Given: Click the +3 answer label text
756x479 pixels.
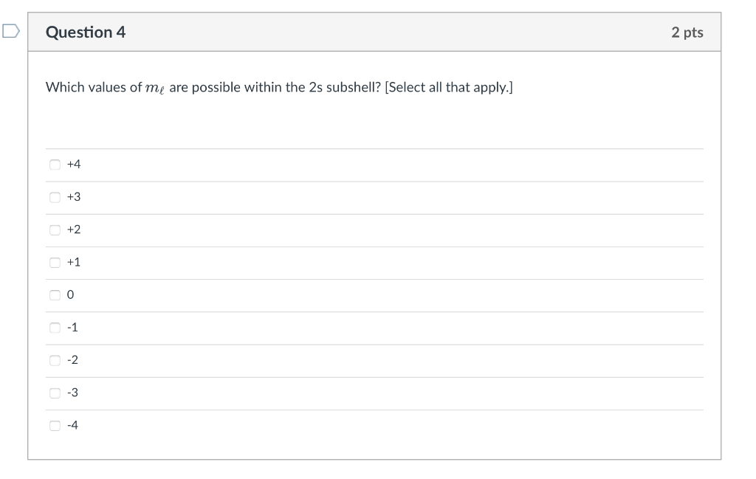Looking at the screenshot, I should pyautogui.click(x=73, y=197).
